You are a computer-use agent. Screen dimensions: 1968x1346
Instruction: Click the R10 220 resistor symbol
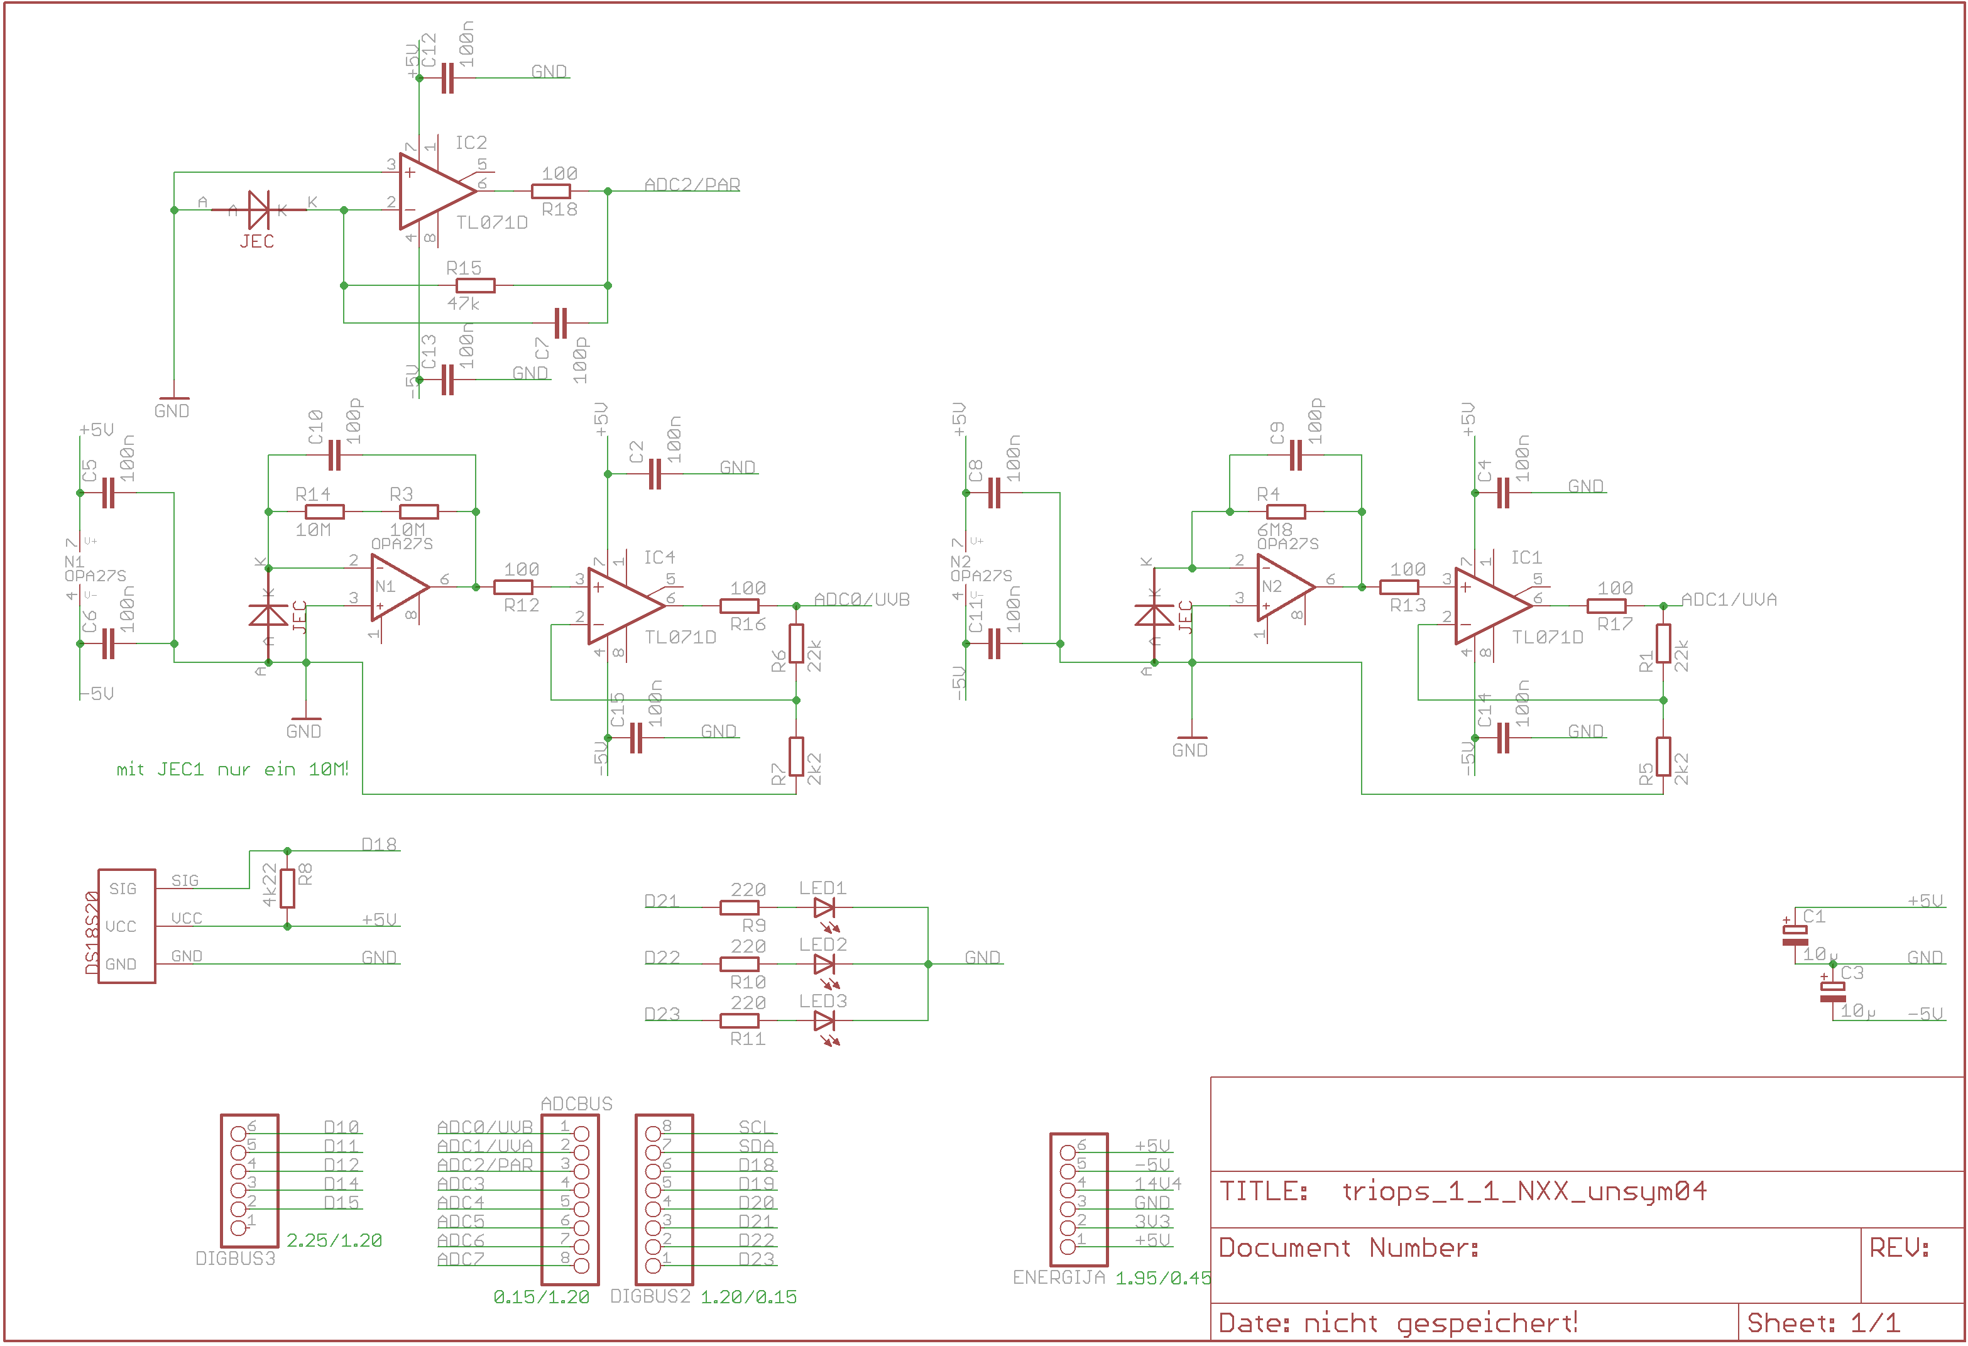[x=740, y=964]
